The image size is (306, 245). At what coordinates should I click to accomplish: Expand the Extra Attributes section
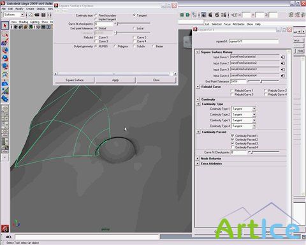point(198,163)
